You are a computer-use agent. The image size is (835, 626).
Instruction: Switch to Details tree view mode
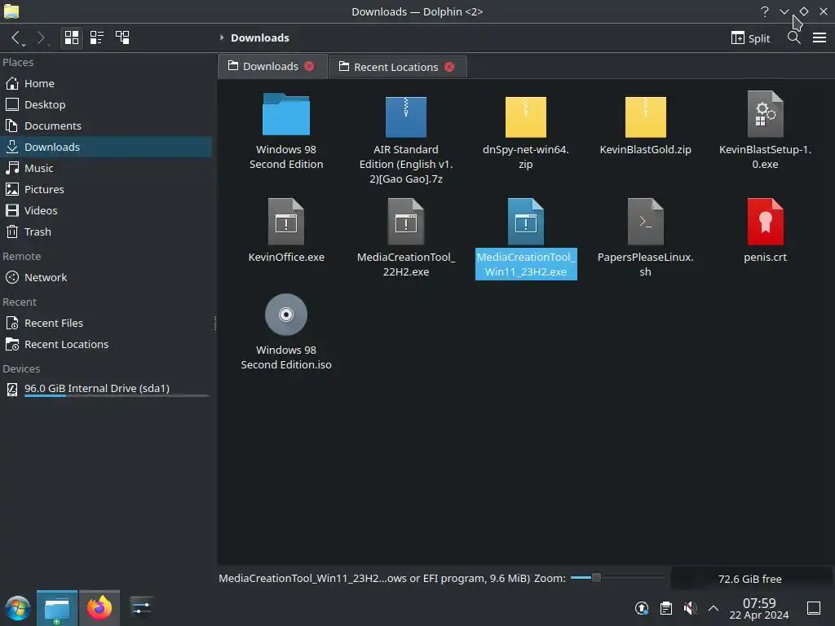[122, 37]
